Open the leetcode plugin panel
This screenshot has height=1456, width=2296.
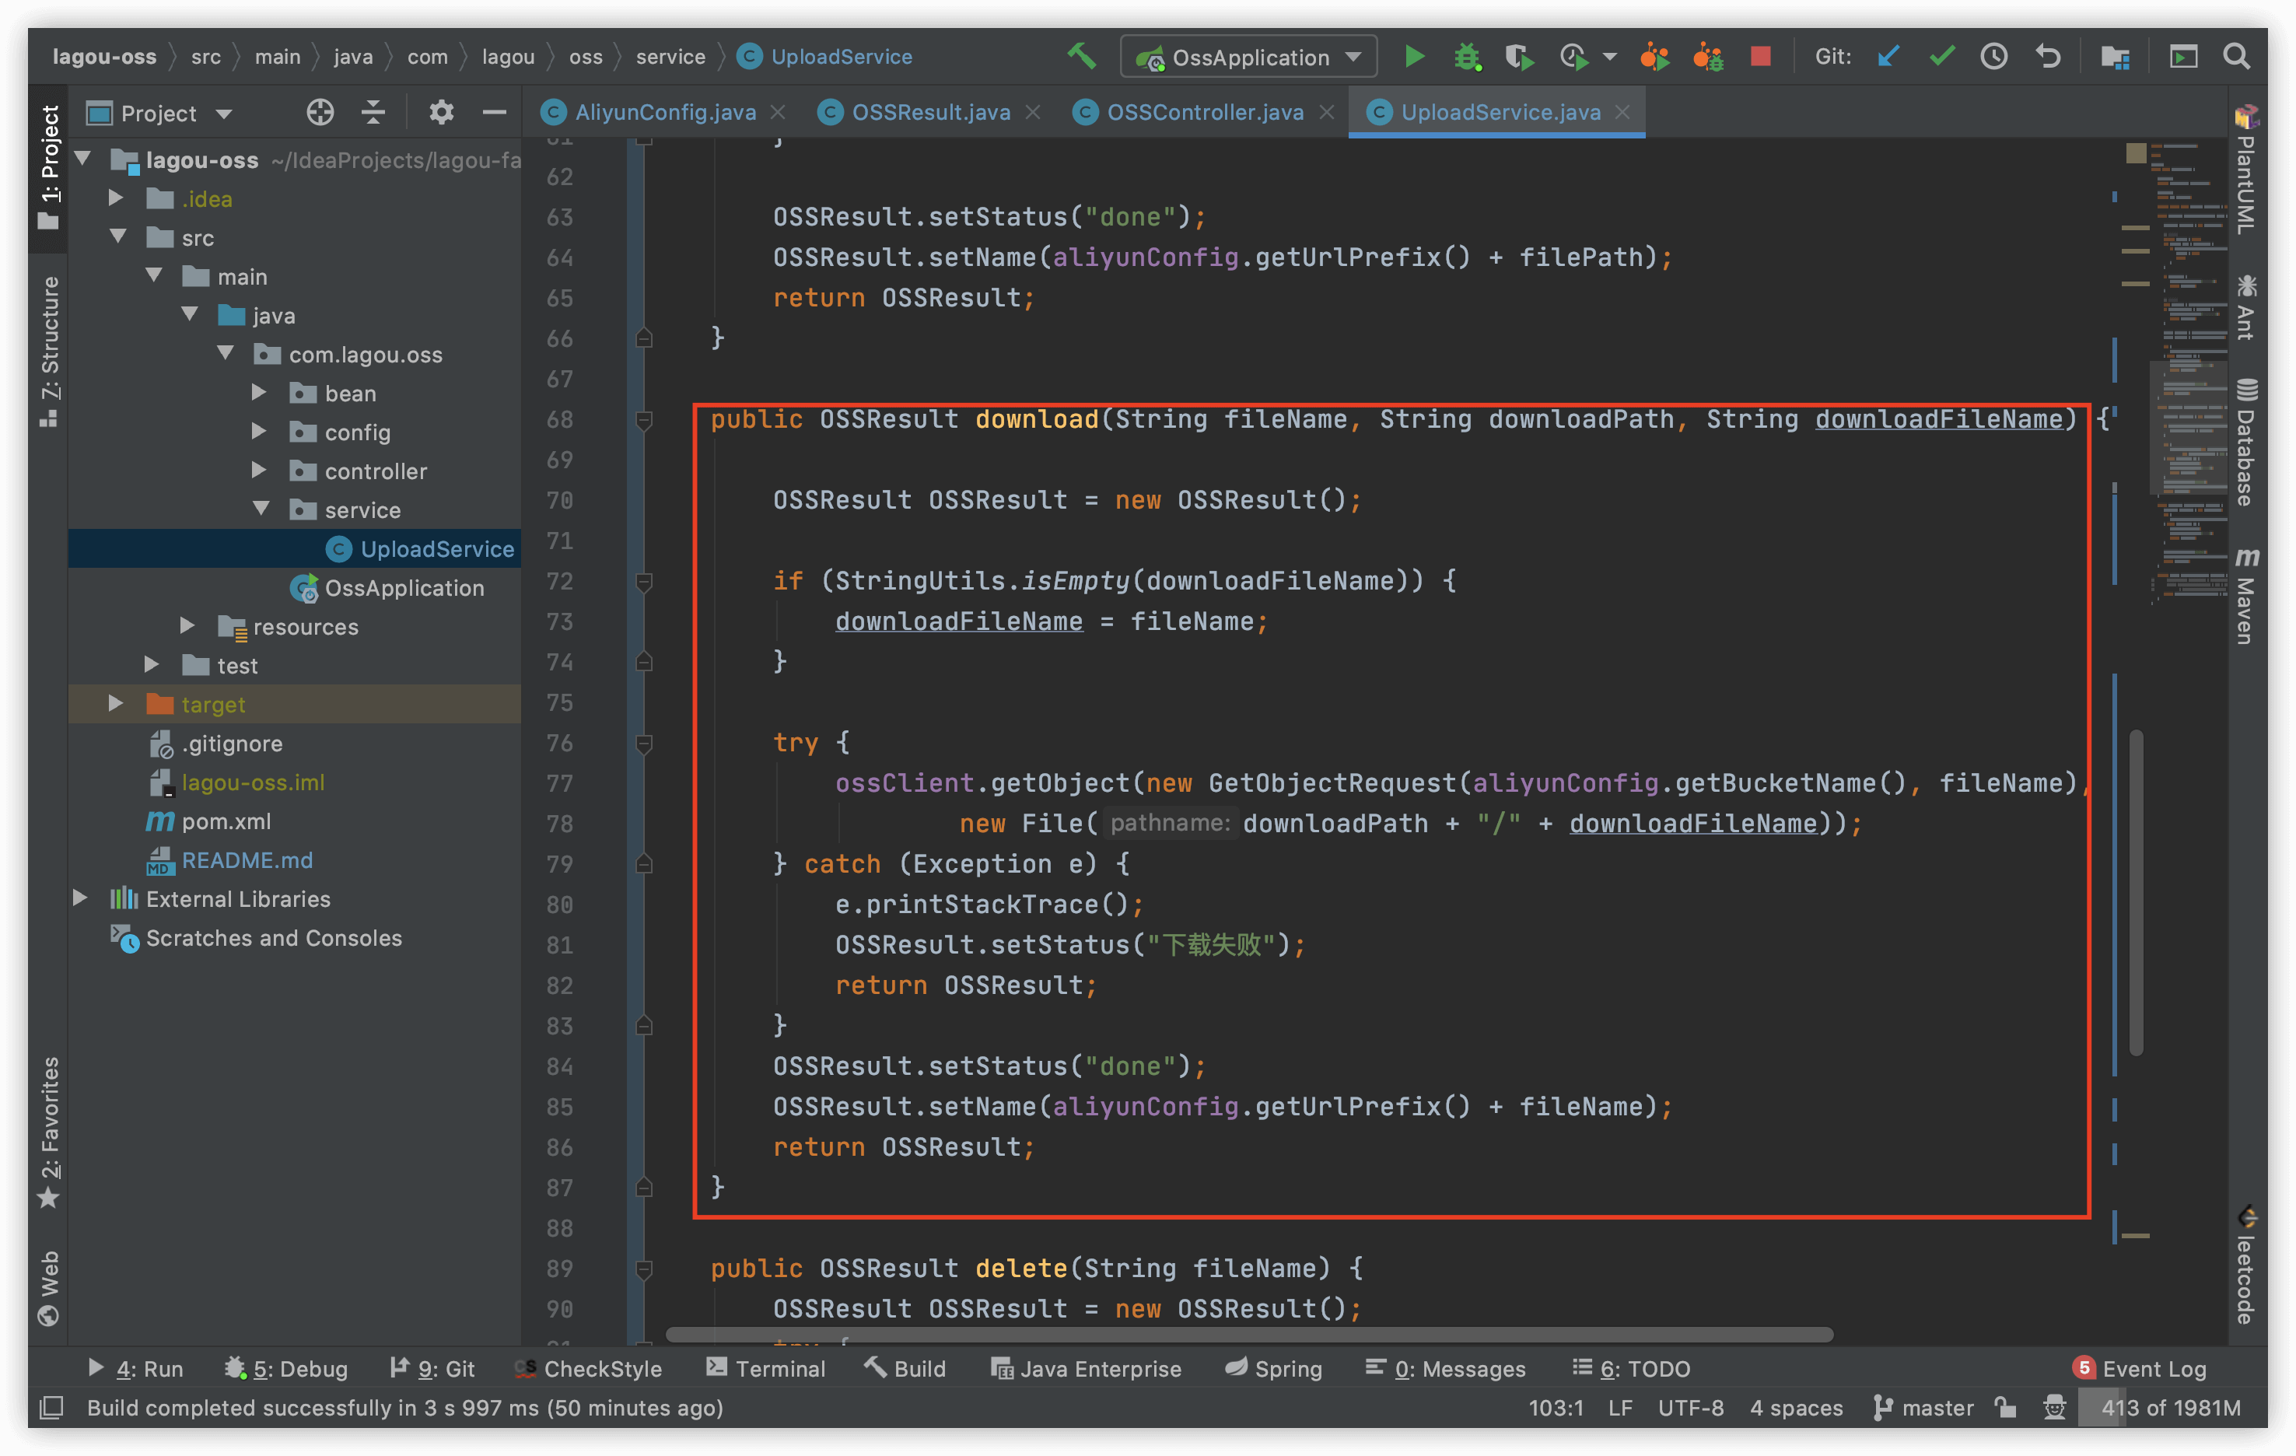tap(2247, 1265)
